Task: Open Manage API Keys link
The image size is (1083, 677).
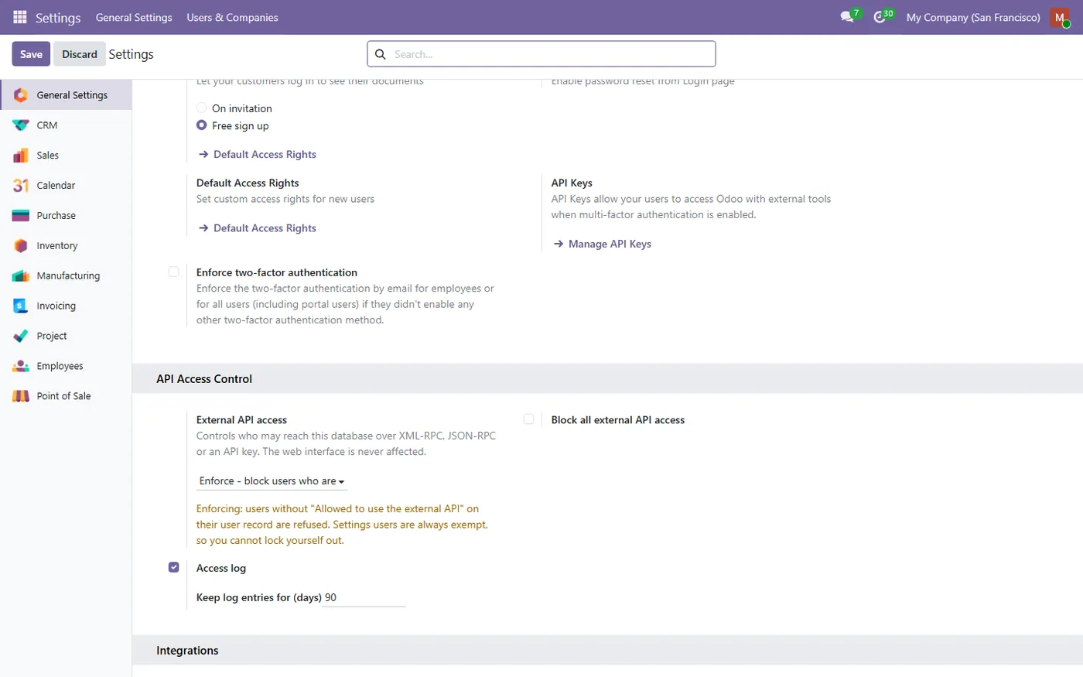Action: pos(603,244)
